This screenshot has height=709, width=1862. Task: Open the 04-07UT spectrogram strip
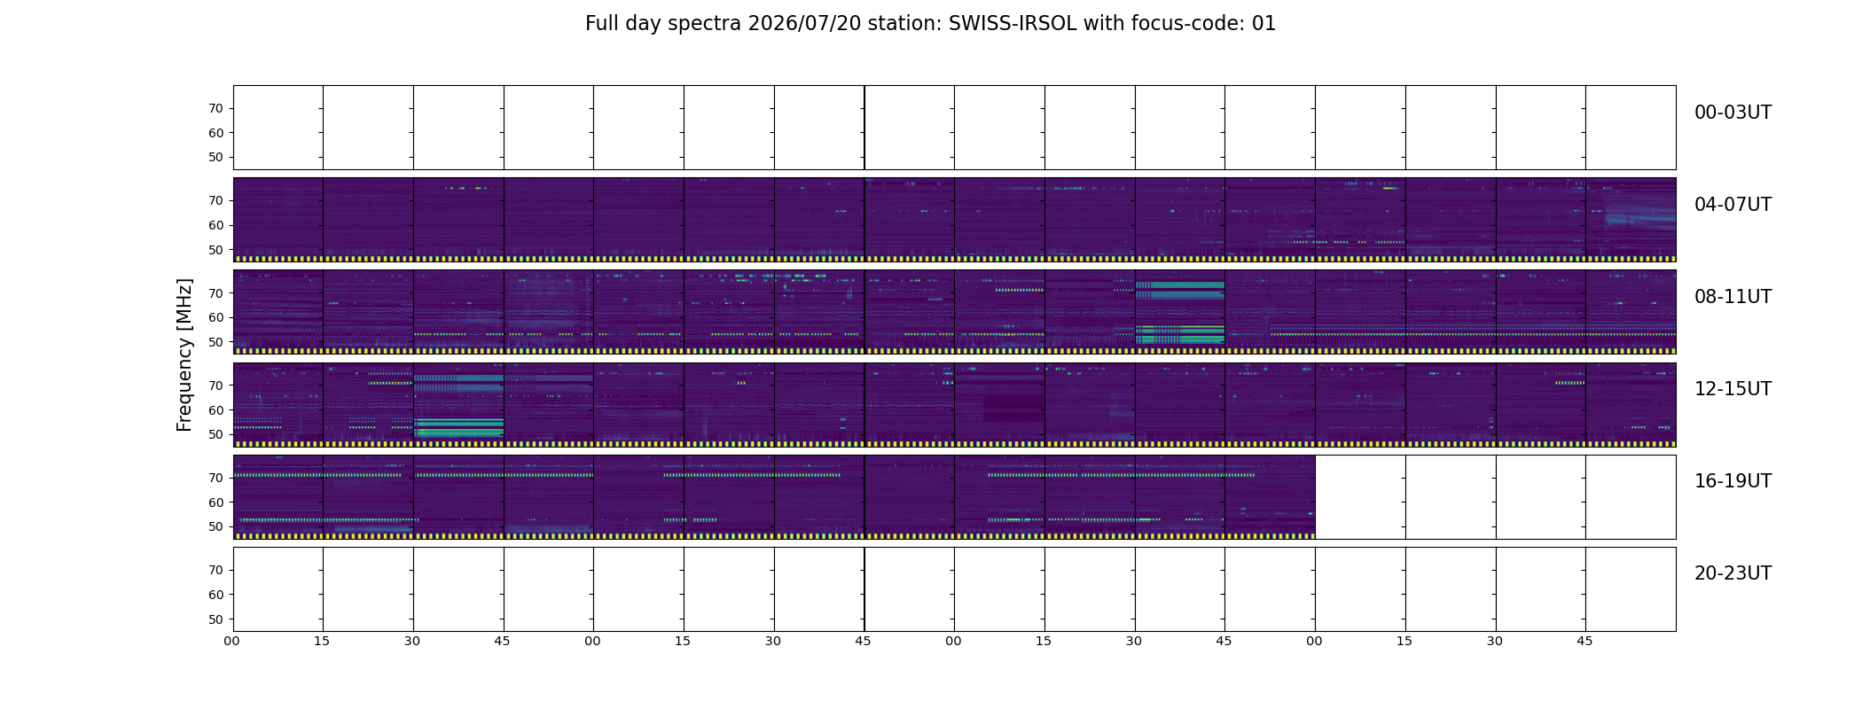pyautogui.click(x=954, y=220)
